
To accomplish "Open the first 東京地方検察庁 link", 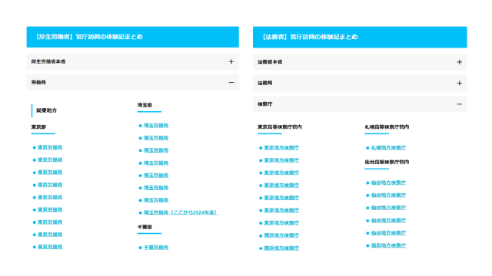I will pyautogui.click(x=281, y=148).
